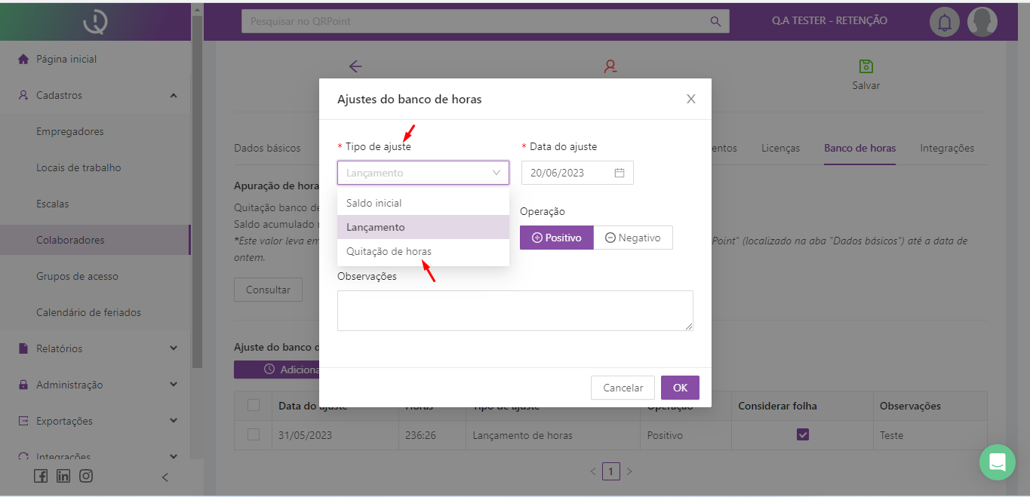Open the Instagram social icon

click(86, 476)
